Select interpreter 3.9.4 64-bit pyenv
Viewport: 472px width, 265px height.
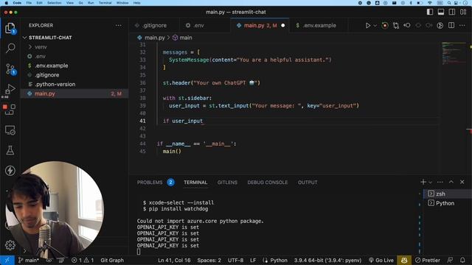tap(327, 260)
